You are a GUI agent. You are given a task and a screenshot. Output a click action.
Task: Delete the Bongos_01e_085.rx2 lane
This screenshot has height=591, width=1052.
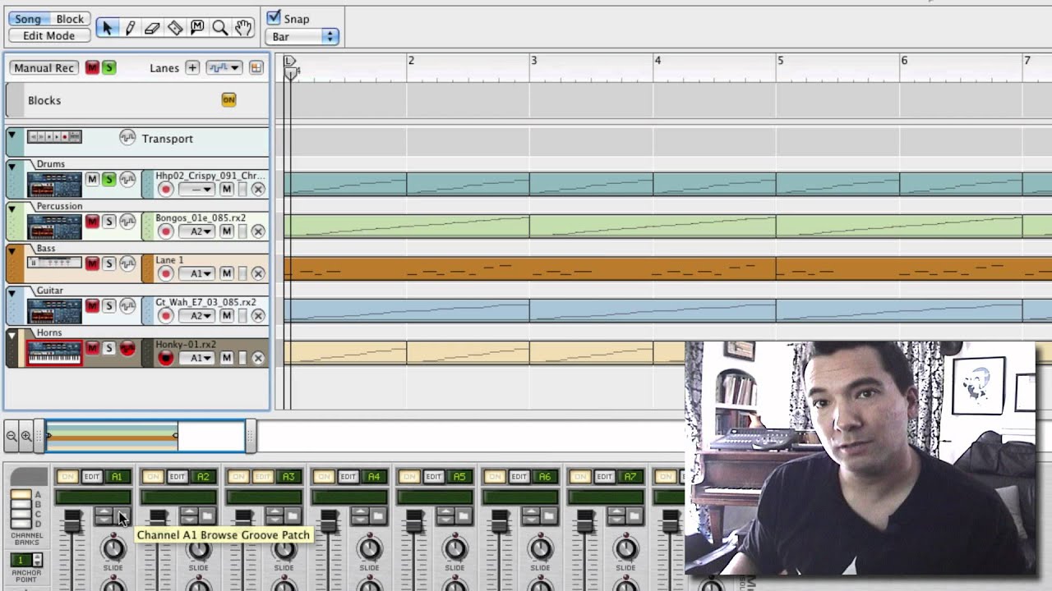click(258, 231)
